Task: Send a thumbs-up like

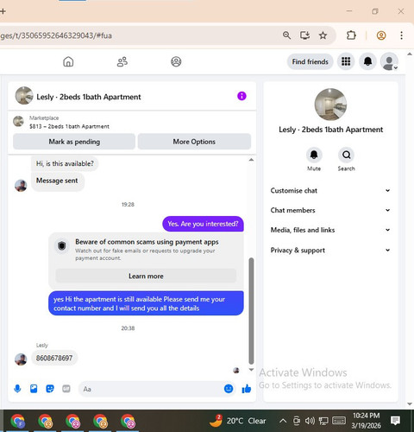Action: click(247, 389)
